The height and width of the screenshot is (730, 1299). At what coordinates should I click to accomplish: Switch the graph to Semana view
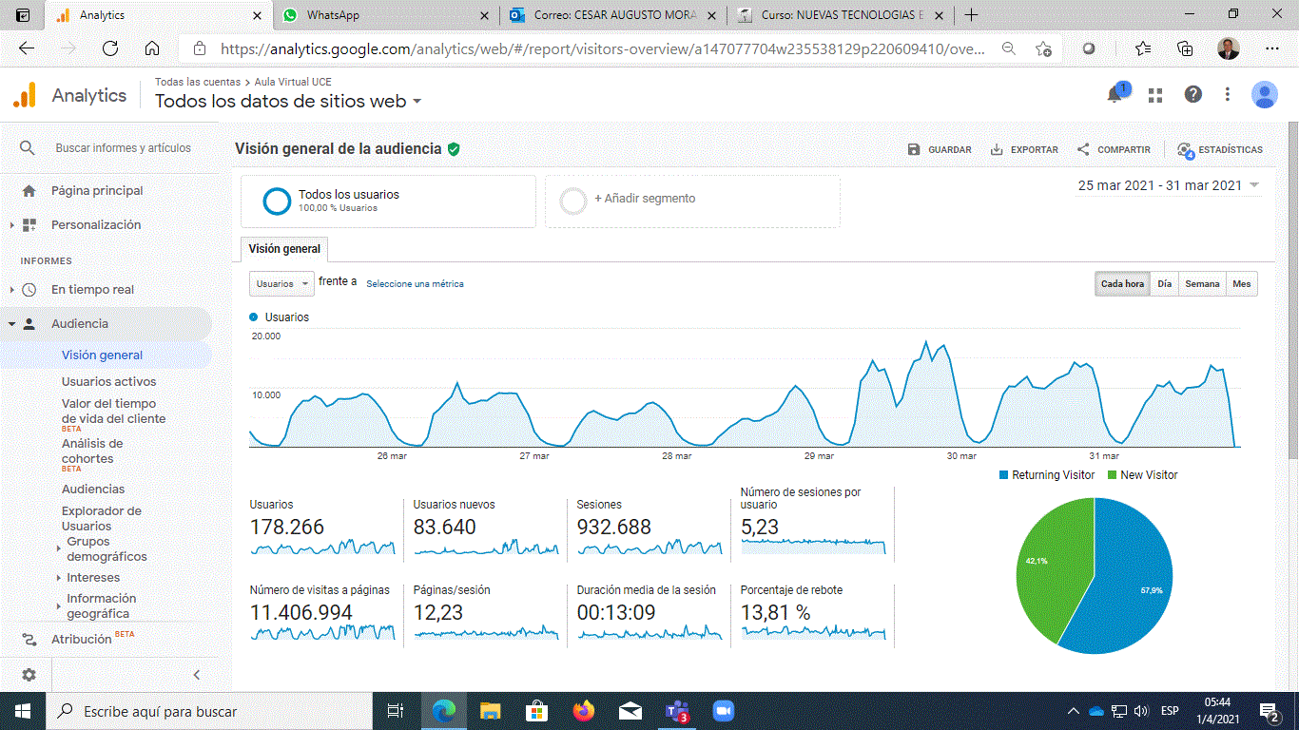click(1201, 283)
